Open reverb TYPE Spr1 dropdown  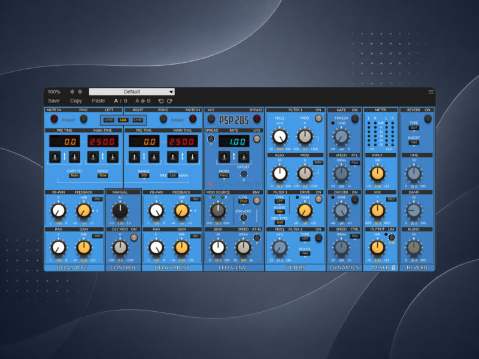414,127
